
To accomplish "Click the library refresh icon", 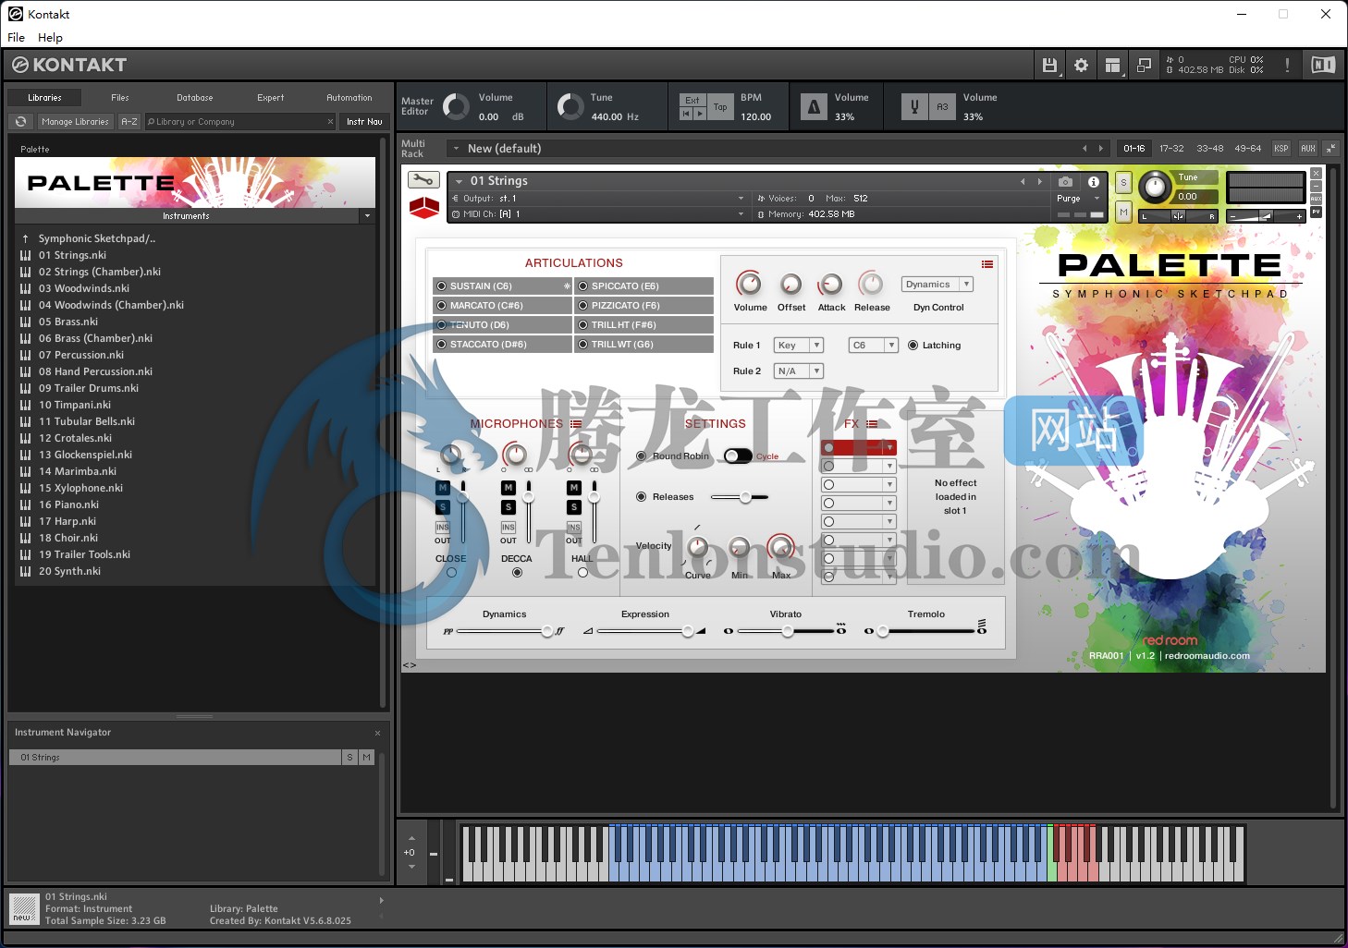I will (20, 122).
